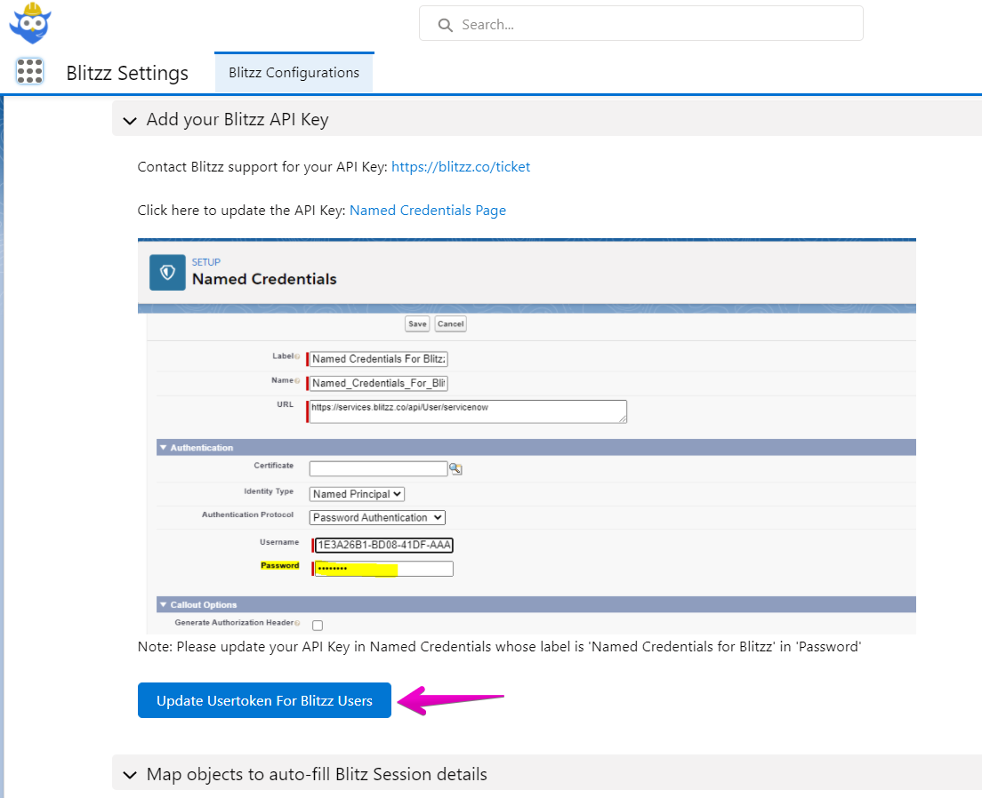Click the Cancel button
982x798 pixels.
[450, 323]
